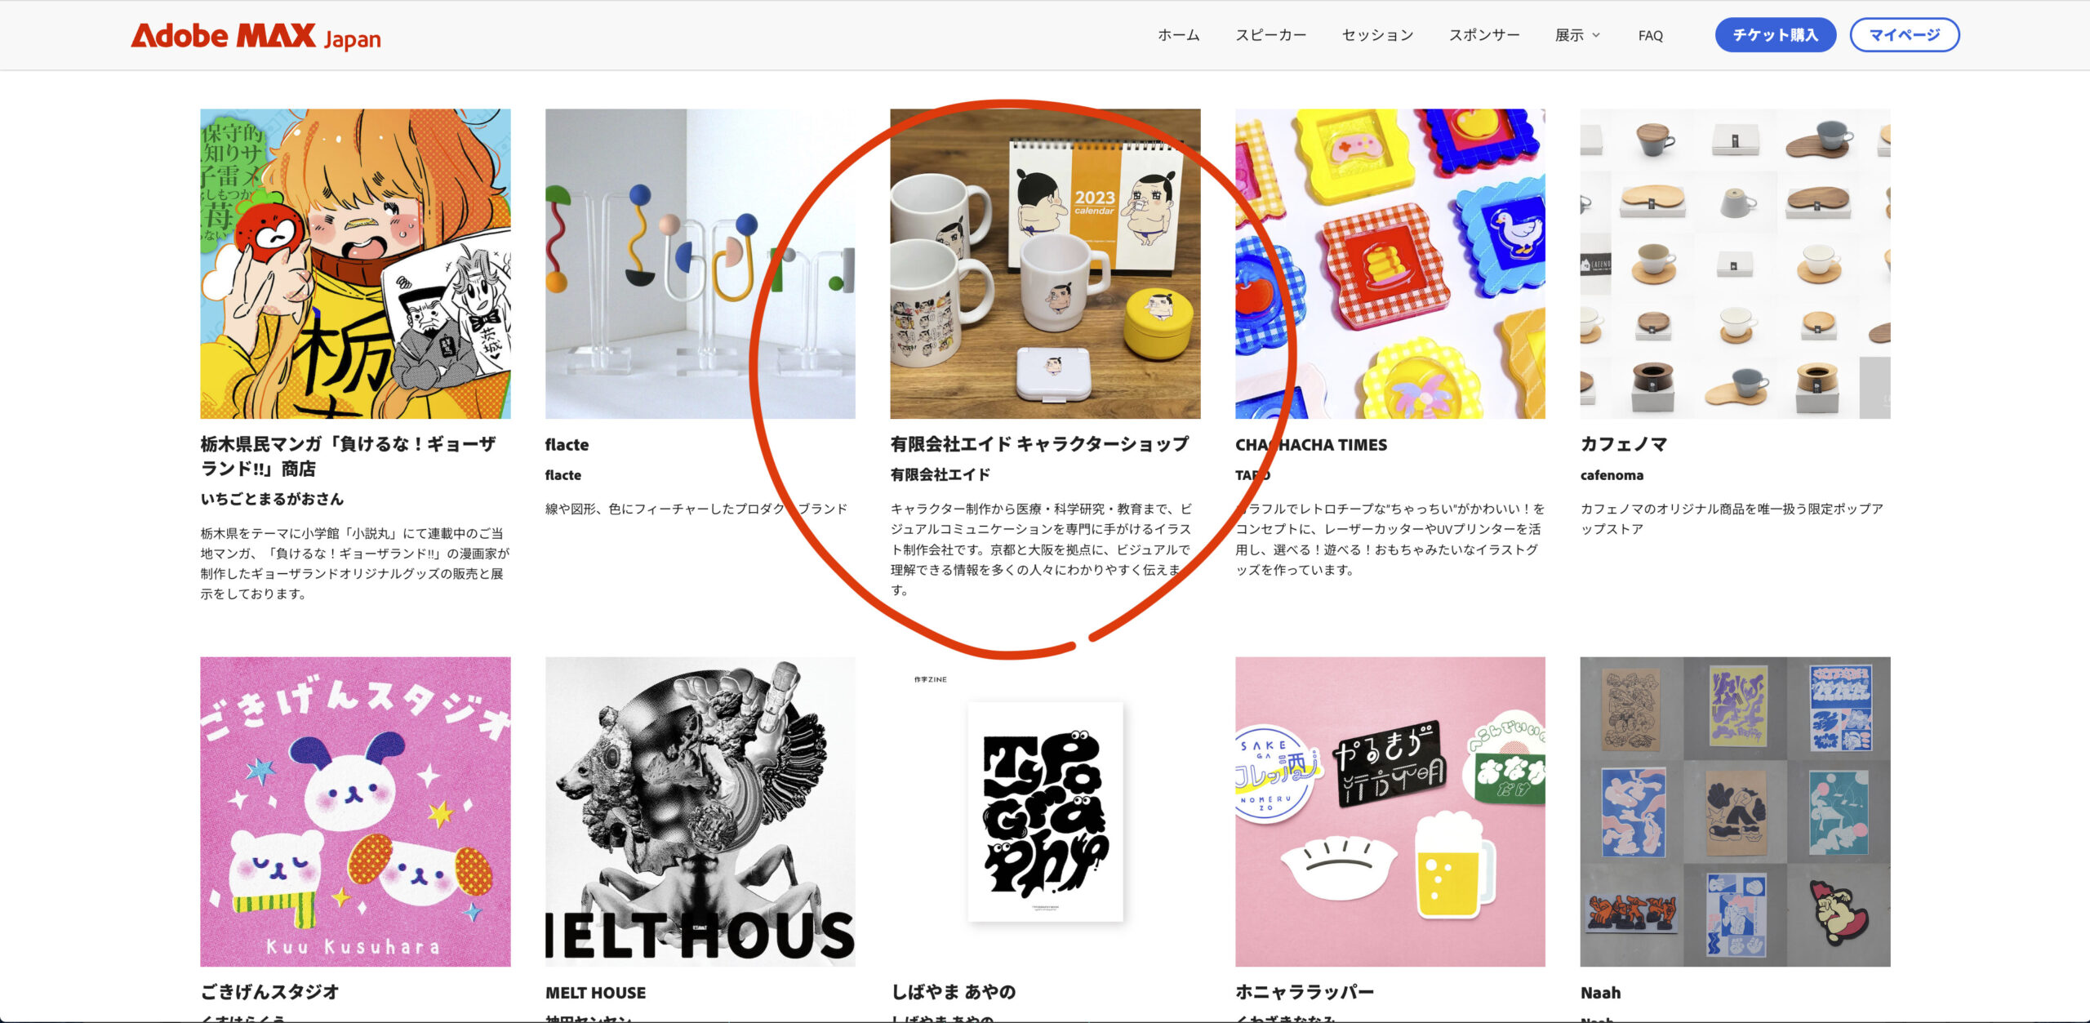2090x1023 pixels.
Task: Open the ホーム menu item
Action: coord(1178,35)
